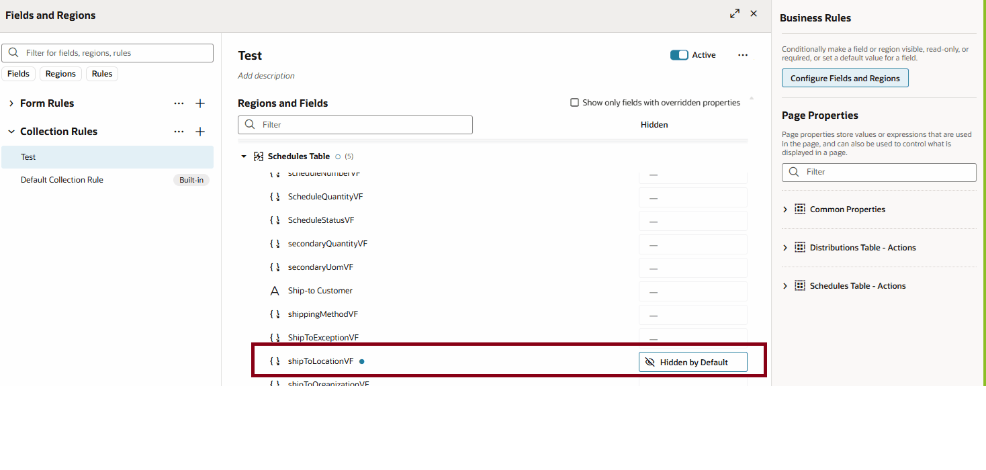Image resolution: width=986 pixels, height=470 pixels.
Task: Click the Schedules Table region icon
Action: pos(259,156)
